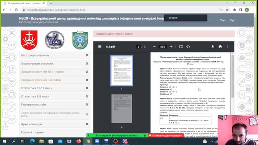Share this page from address bar
This screenshot has width=258, height=145.
point(221,10)
